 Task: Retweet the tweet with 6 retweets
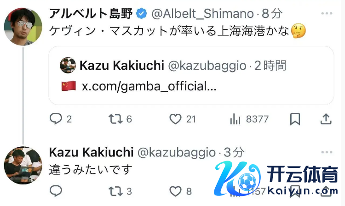pos(115,119)
